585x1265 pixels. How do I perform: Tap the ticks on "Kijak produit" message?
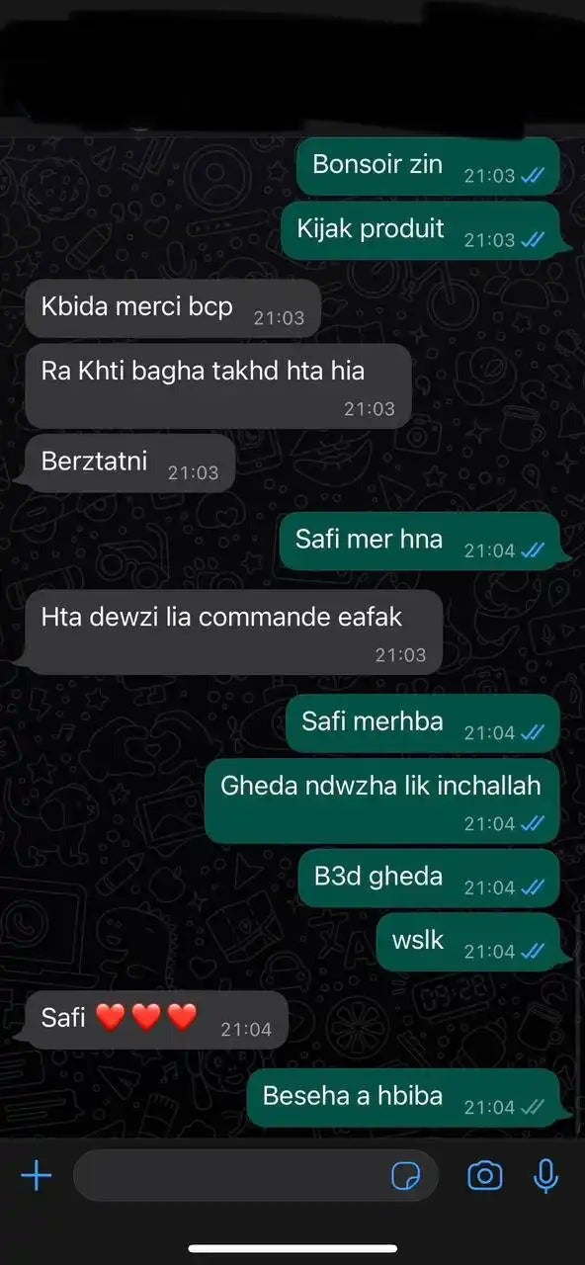[534, 240]
